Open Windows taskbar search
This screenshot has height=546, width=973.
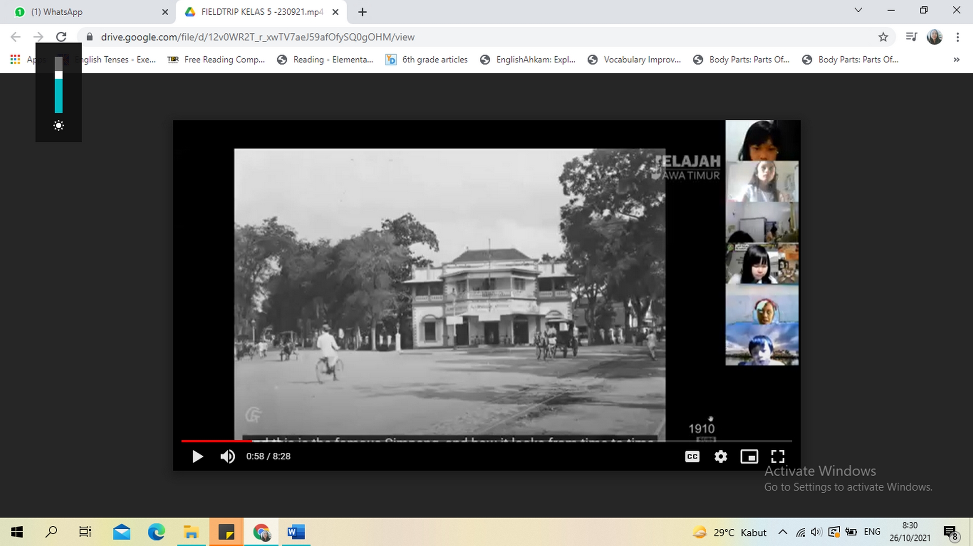[x=51, y=532]
